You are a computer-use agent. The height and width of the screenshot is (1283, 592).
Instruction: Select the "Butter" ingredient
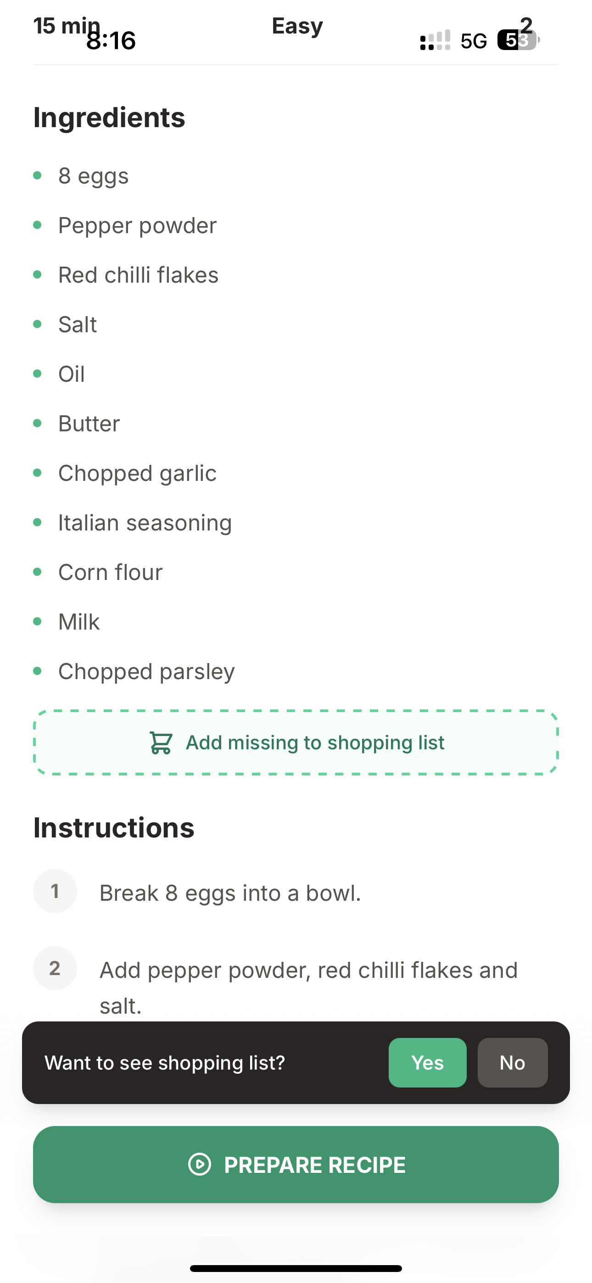(89, 424)
